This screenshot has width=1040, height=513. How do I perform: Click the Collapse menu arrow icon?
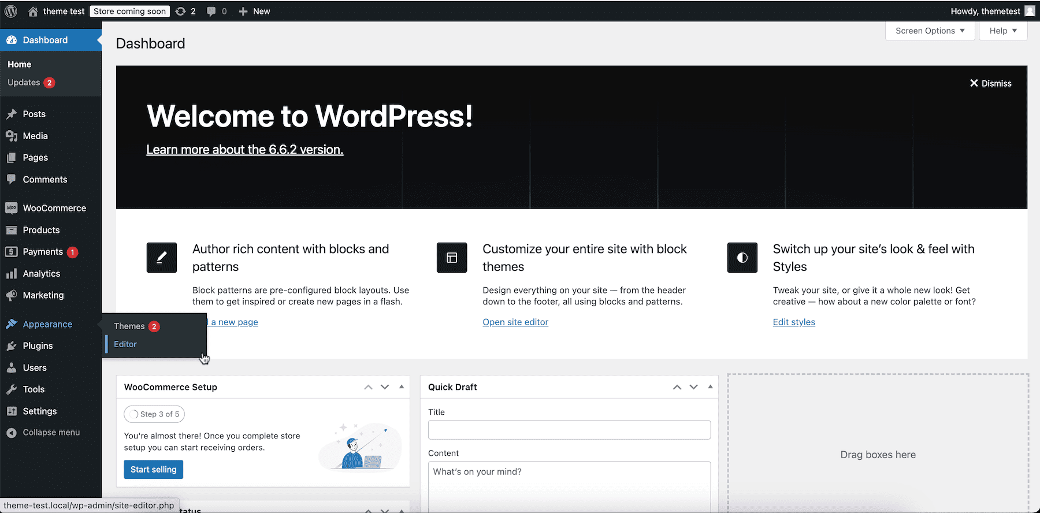12,433
